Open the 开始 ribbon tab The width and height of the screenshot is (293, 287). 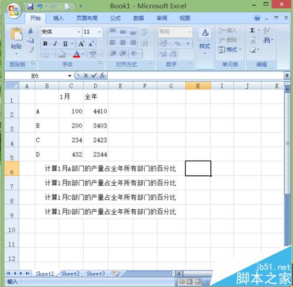pyautogui.click(x=35, y=18)
